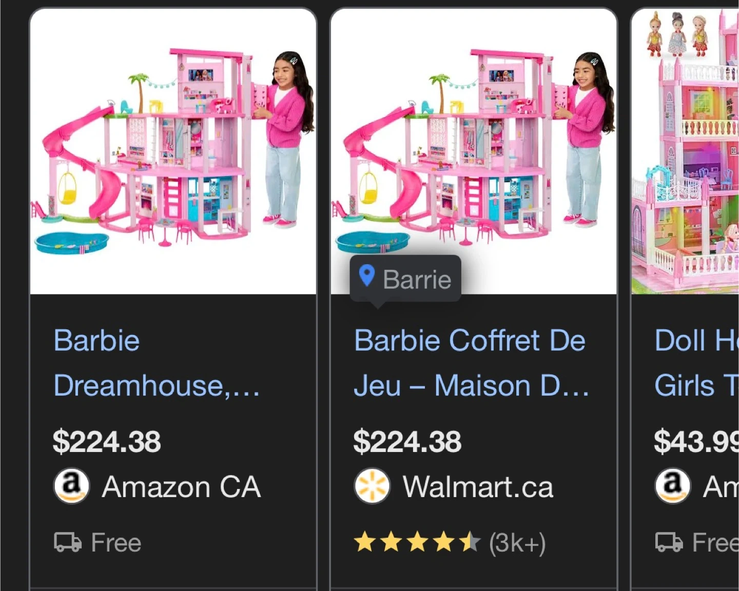This screenshot has height=591, width=739.
Task: Click the Barrie location badge
Action: coord(406,279)
